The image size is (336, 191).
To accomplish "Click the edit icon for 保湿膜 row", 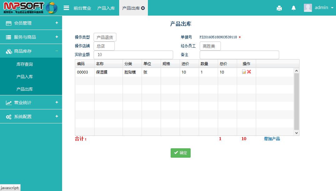I will tap(244, 72).
